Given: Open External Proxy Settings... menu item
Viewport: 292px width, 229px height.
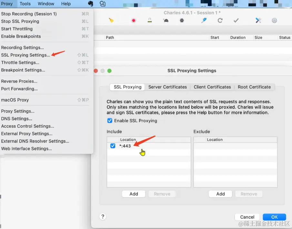Looking at the screenshot, I should (x=45, y=133).
